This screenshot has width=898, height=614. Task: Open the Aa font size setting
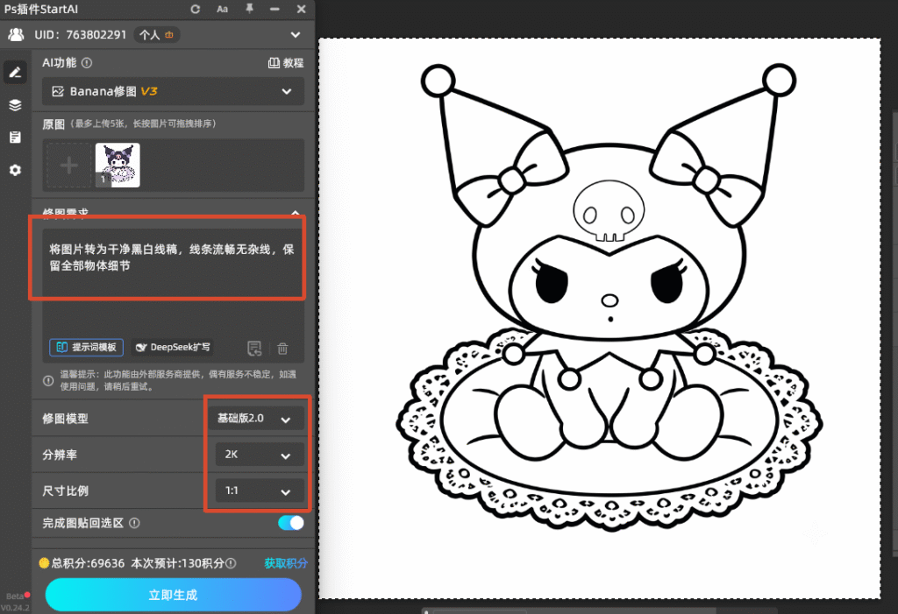(222, 9)
